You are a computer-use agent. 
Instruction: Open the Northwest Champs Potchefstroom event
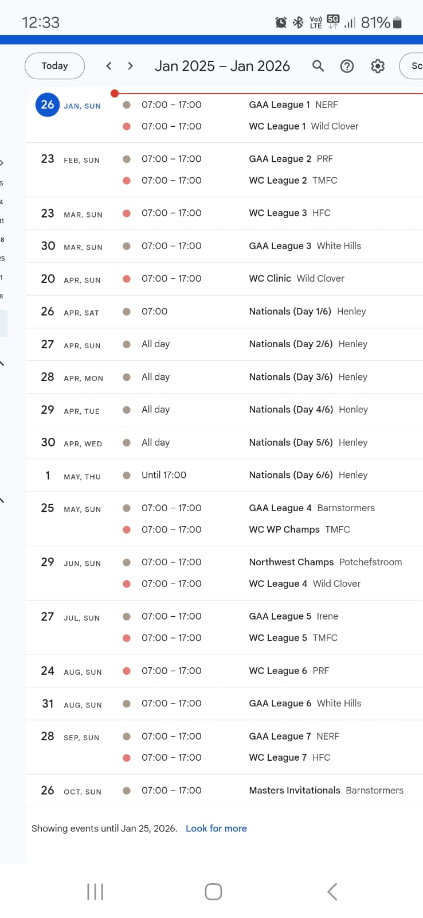tap(325, 562)
